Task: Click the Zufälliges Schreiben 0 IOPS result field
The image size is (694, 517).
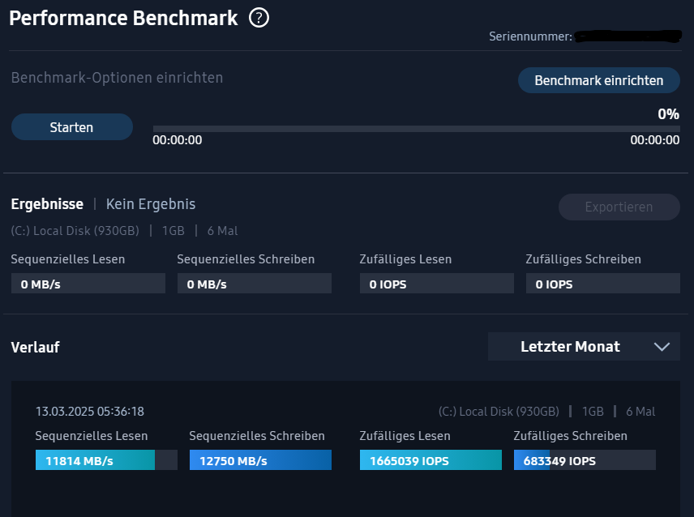Action: coord(602,284)
